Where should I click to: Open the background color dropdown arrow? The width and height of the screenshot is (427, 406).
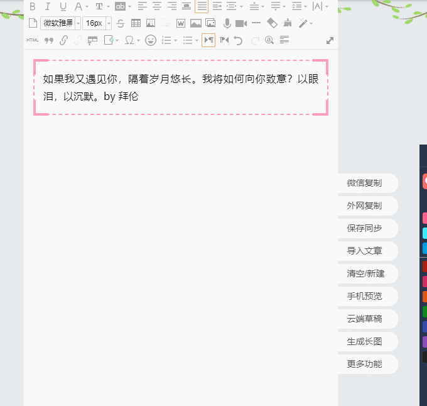129,6
